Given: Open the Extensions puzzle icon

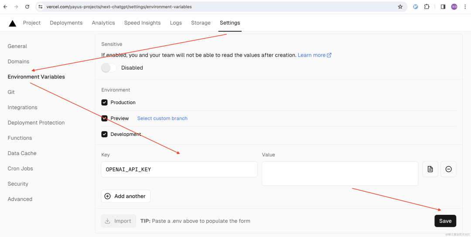Looking at the screenshot, I should 427,7.
